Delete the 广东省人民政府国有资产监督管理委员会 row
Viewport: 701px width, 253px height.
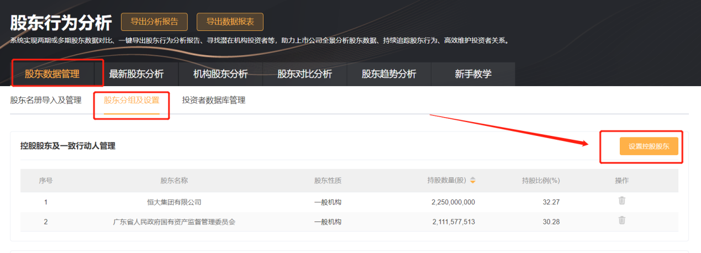tap(621, 220)
